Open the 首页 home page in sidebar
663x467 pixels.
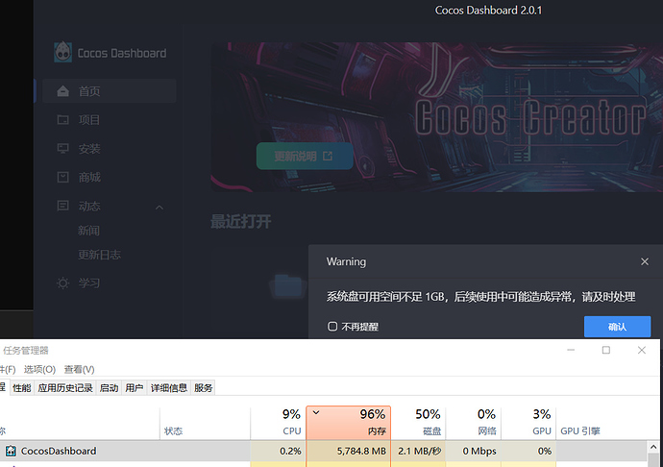[x=110, y=91]
